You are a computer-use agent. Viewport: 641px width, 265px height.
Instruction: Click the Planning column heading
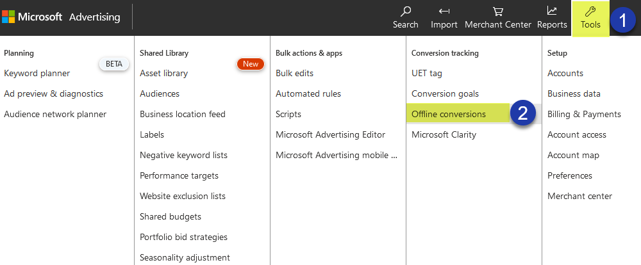[19, 53]
